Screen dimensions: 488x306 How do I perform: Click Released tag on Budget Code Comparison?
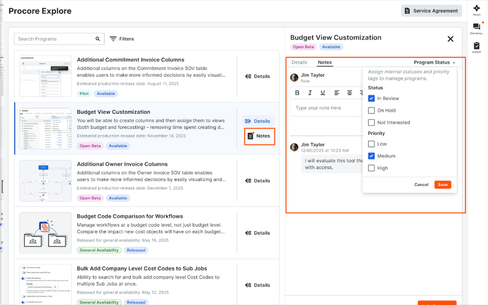point(136,250)
